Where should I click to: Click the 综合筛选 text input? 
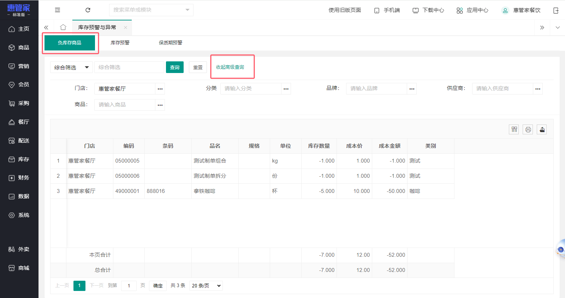(130, 67)
